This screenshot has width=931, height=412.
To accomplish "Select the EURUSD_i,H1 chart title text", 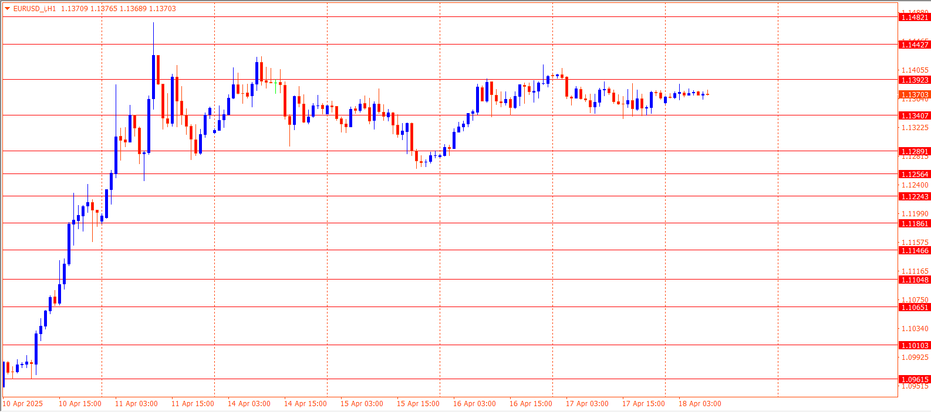I will pyautogui.click(x=35, y=9).
